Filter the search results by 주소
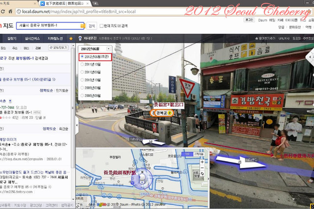 pos(15,48)
